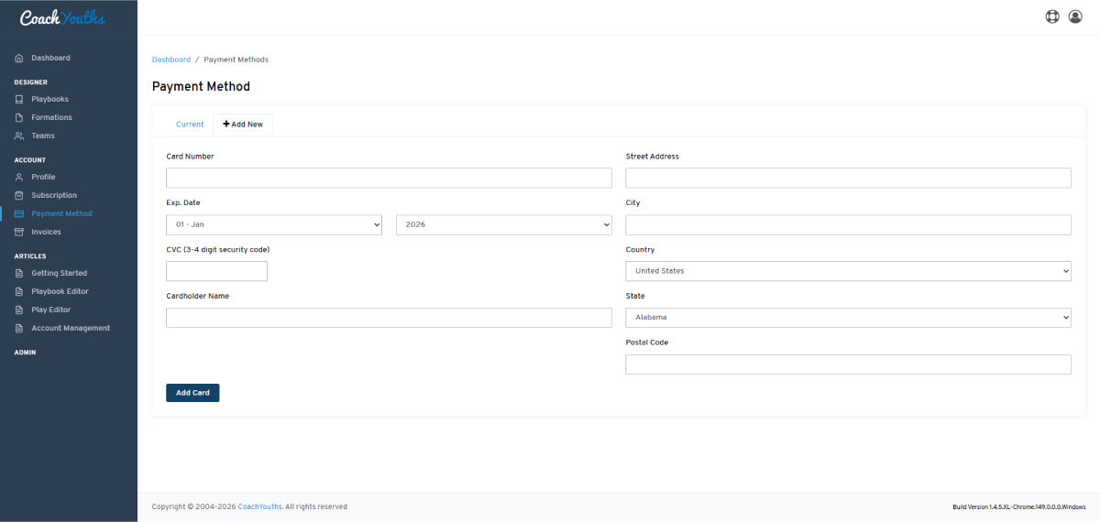Focus the City input field
1100x522 pixels.
pos(848,224)
